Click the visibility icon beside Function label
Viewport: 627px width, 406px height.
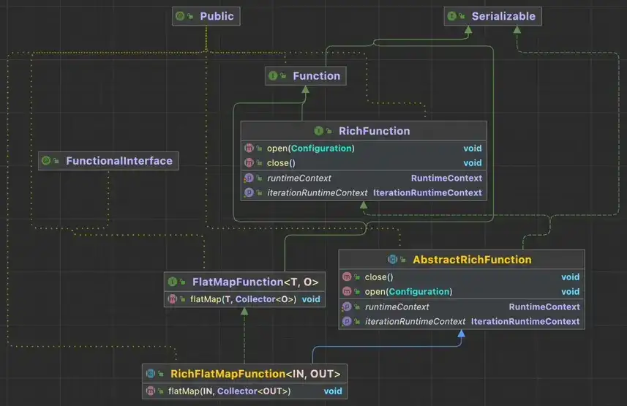283,76
